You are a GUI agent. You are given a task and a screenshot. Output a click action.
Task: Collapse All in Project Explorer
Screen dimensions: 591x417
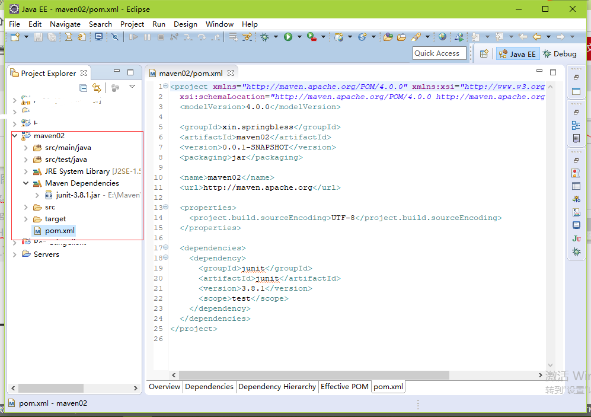point(84,88)
